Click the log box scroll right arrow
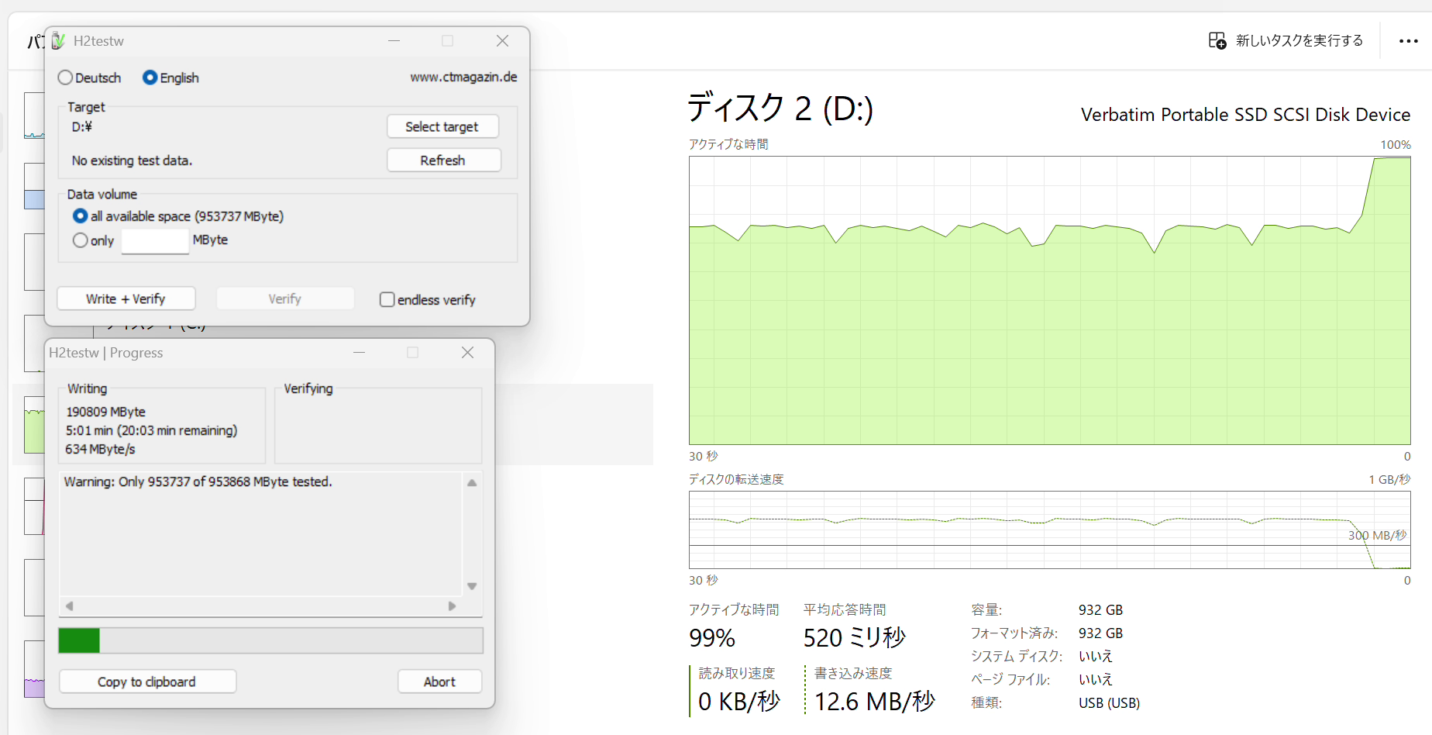 point(452,606)
